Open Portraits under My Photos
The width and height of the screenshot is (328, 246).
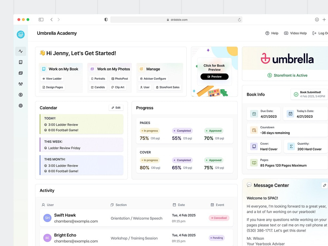tap(98, 79)
